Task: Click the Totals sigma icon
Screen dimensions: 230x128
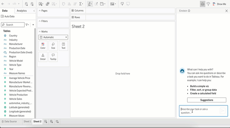Action: (81, 4)
